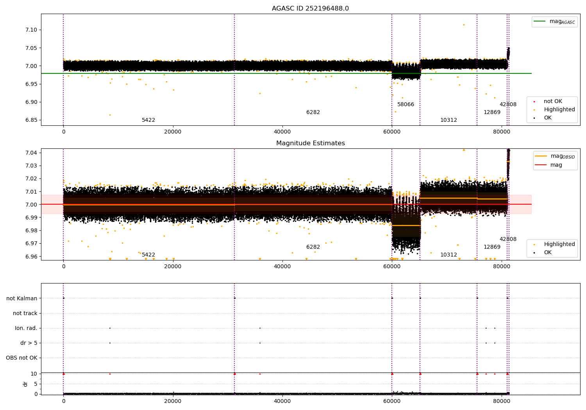586x410 pixels.
Task: Click the 'OBS not OK' axis label
Action: tap(22, 358)
